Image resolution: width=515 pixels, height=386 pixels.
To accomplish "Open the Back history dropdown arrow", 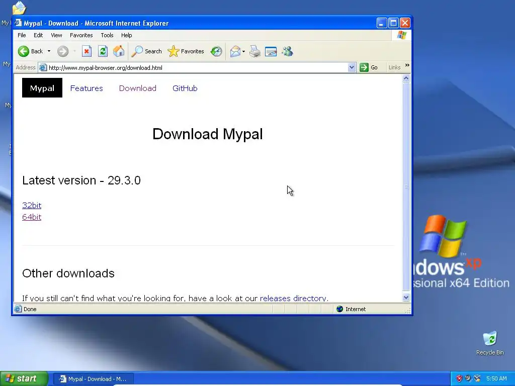I will [49, 51].
